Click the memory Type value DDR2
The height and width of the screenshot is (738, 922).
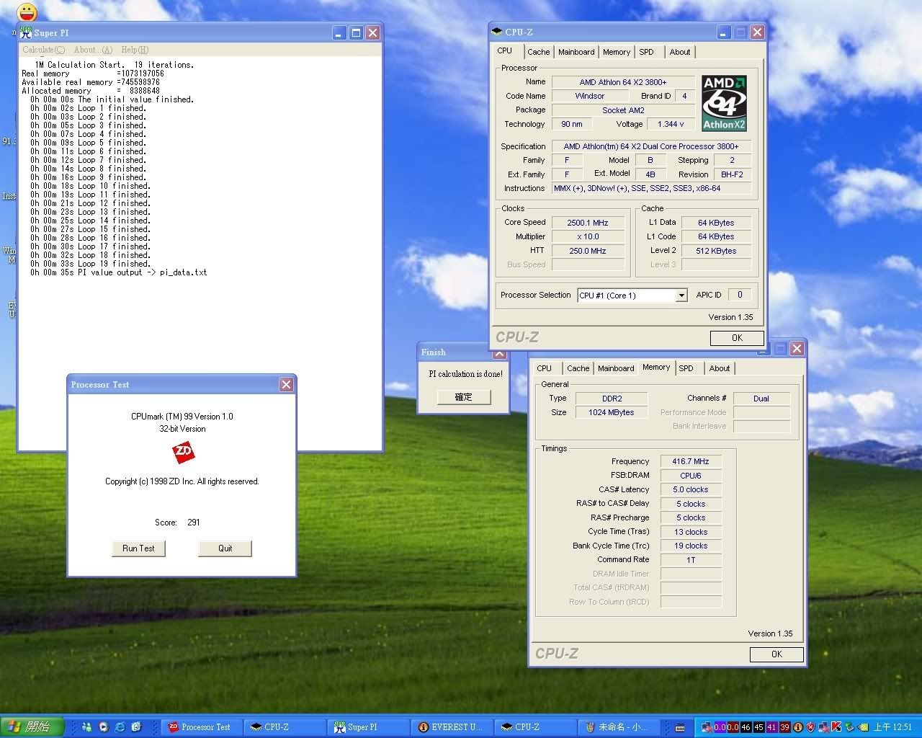click(x=612, y=399)
